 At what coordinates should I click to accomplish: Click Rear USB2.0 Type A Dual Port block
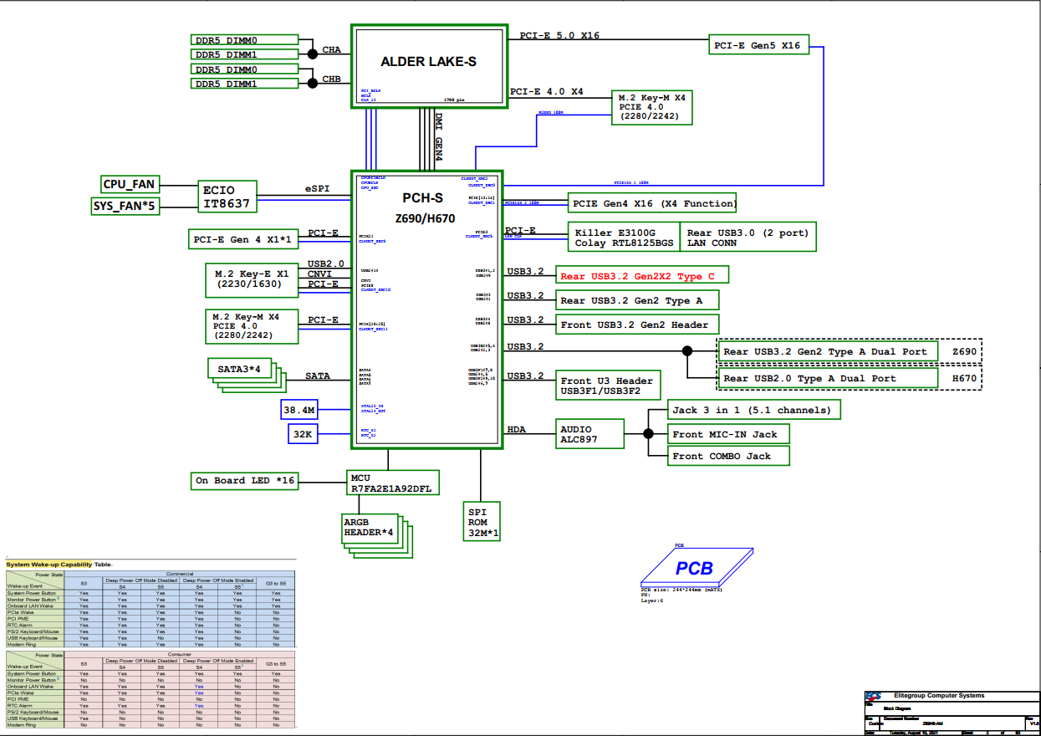click(828, 378)
